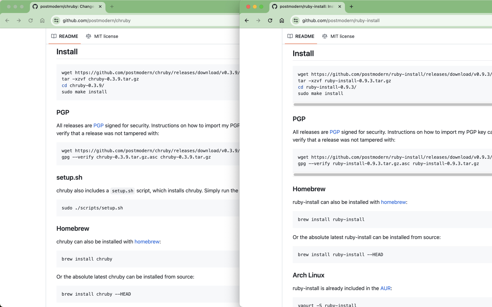Click the forward arrow in the chruby window
The image size is (492, 307).
[x=19, y=20]
